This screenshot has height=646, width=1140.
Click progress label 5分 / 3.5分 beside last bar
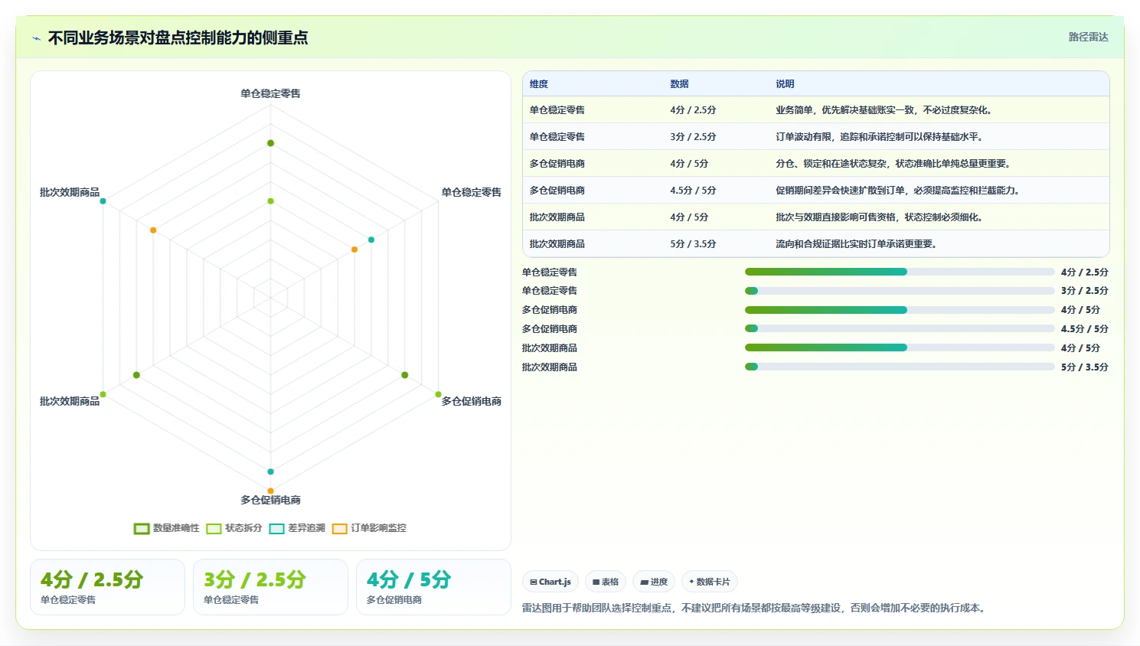pyautogui.click(x=1084, y=367)
